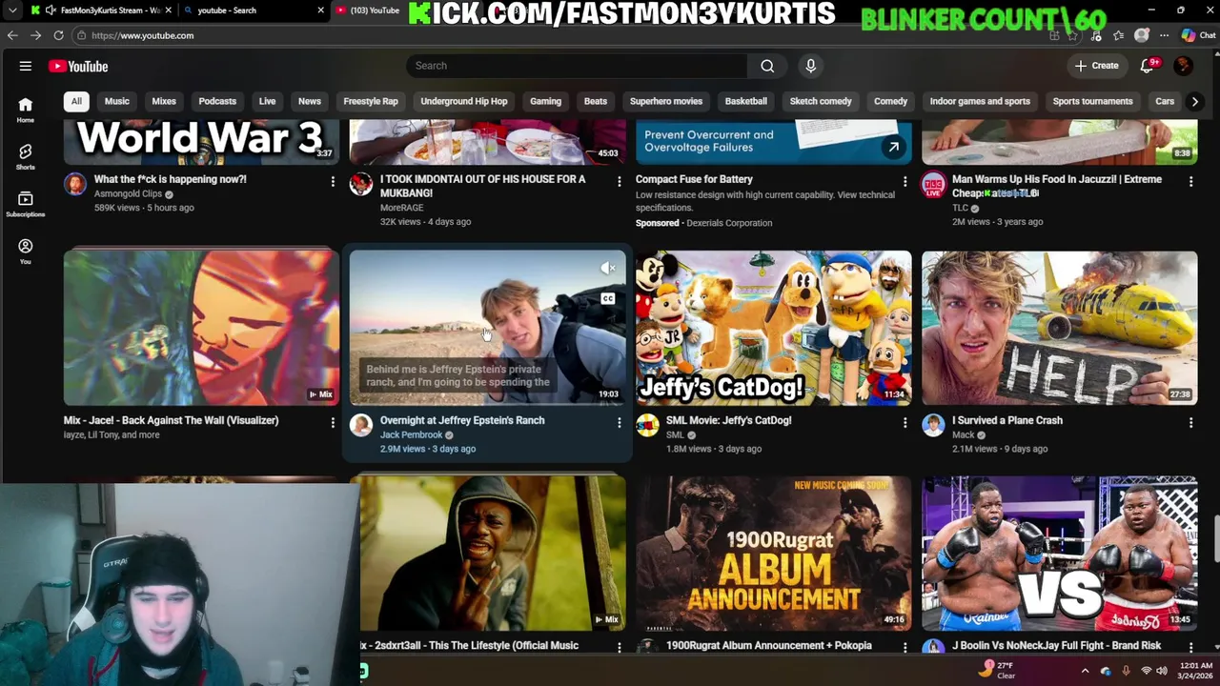Open OneDrive tray icon
1220x686 pixels.
tap(1106, 672)
